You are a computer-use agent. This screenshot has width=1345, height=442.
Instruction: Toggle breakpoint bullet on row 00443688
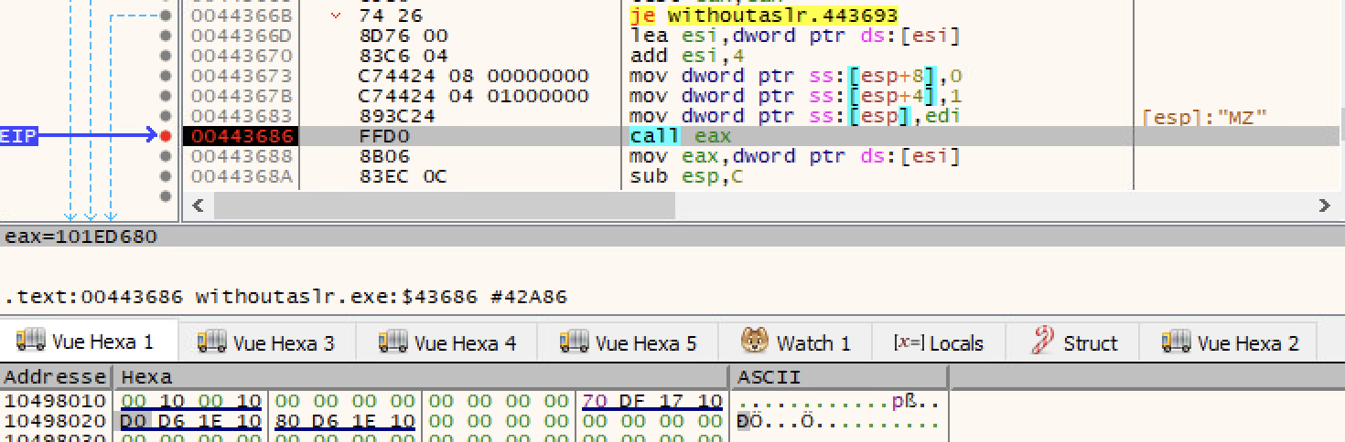(x=166, y=156)
